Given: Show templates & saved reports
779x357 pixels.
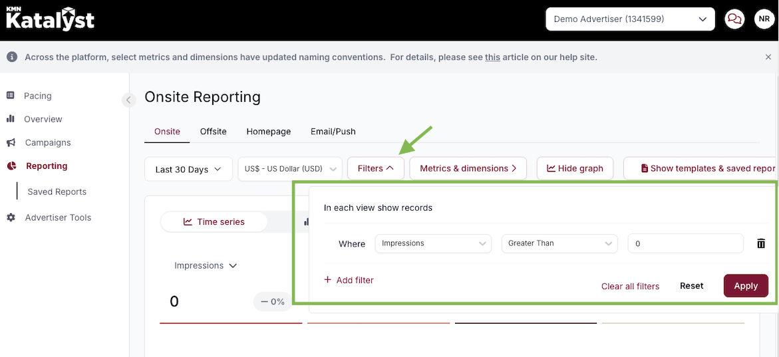Looking at the screenshot, I should 701,168.
